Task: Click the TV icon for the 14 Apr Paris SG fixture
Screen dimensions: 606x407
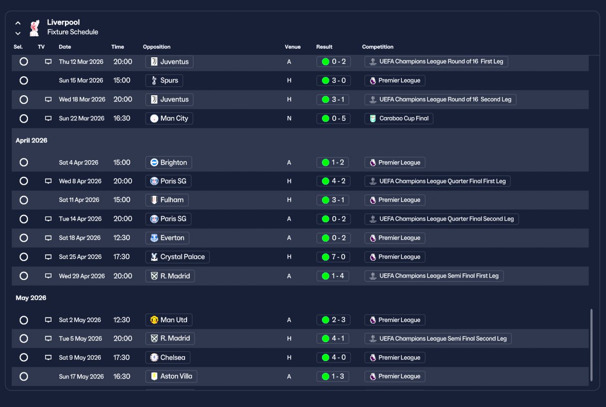Action: pos(48,219)
